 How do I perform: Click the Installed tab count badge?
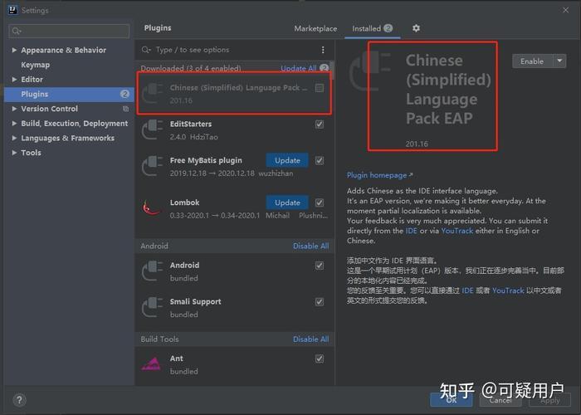tap(388, 28)
